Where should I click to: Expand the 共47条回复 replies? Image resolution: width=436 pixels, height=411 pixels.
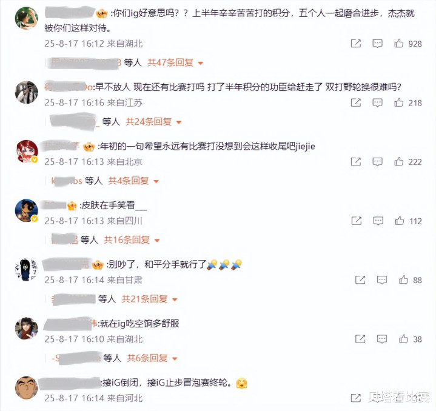[175, 62]
